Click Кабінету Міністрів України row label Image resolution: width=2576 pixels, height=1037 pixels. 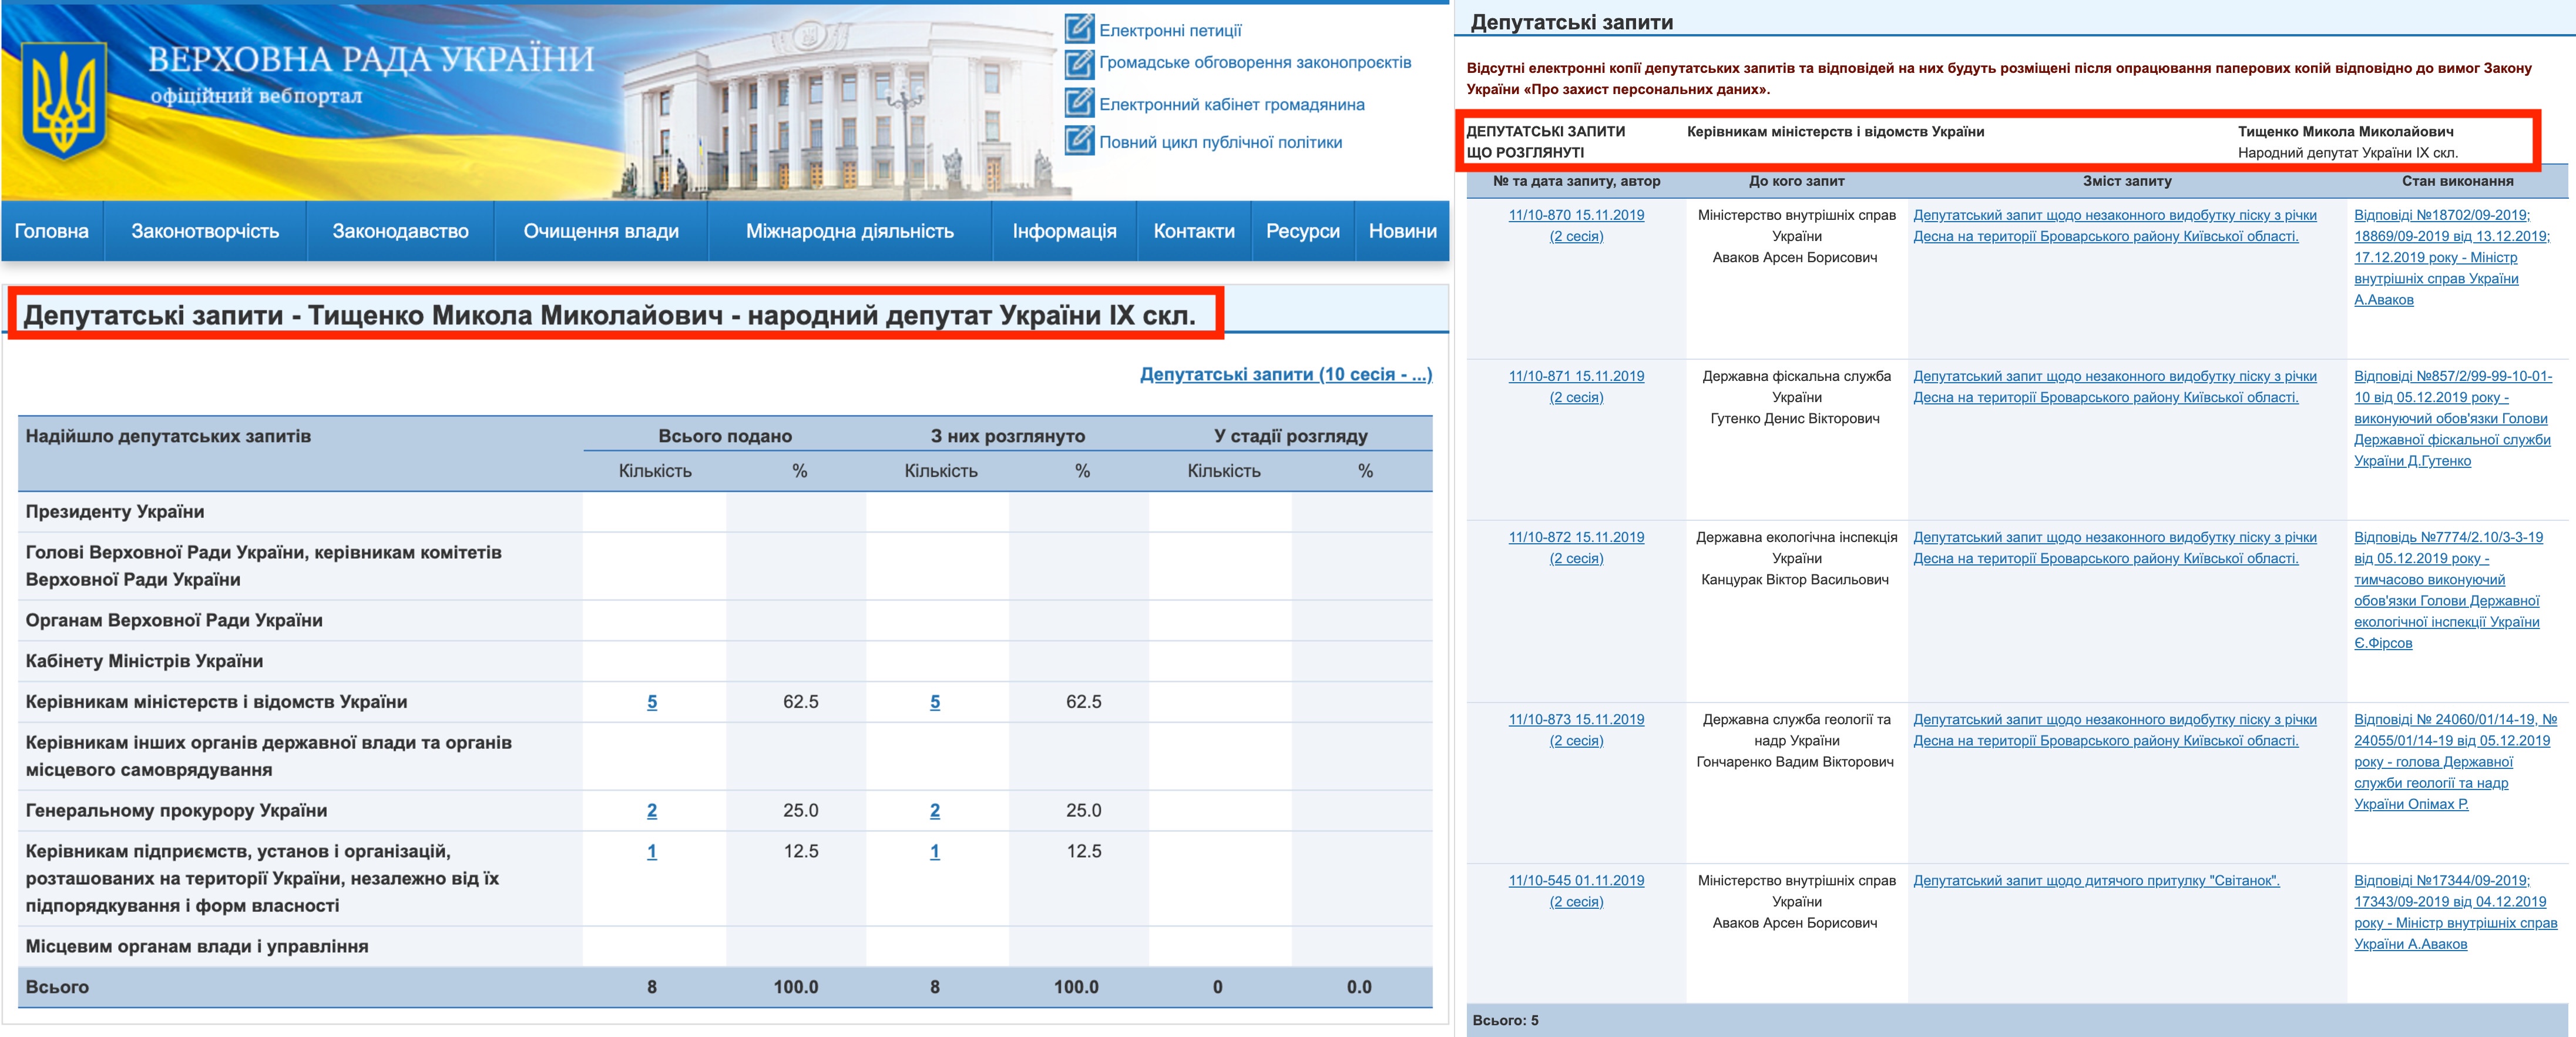click(144, 661)
